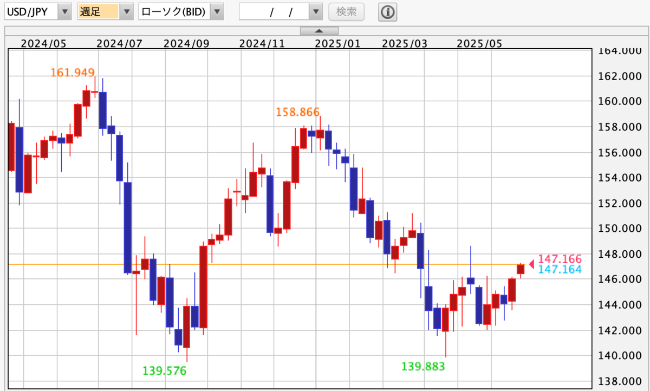
Task: Click the 147.164 blue price label
Action: point(560,269)
